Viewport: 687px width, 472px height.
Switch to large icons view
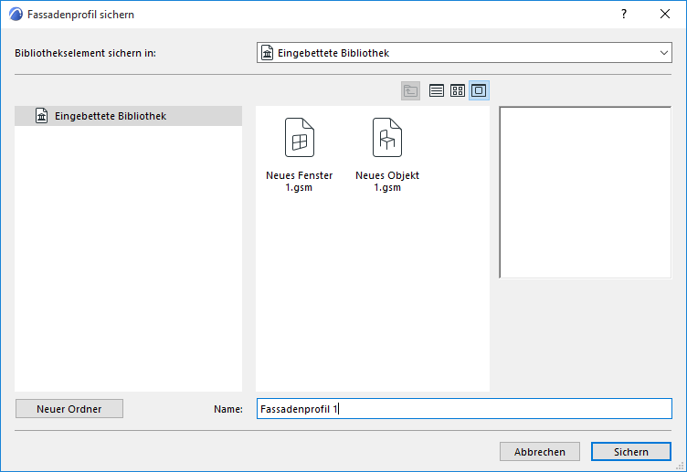click(479, 90)
